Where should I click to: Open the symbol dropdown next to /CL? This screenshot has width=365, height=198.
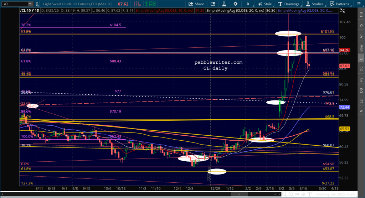click(30, 4)
